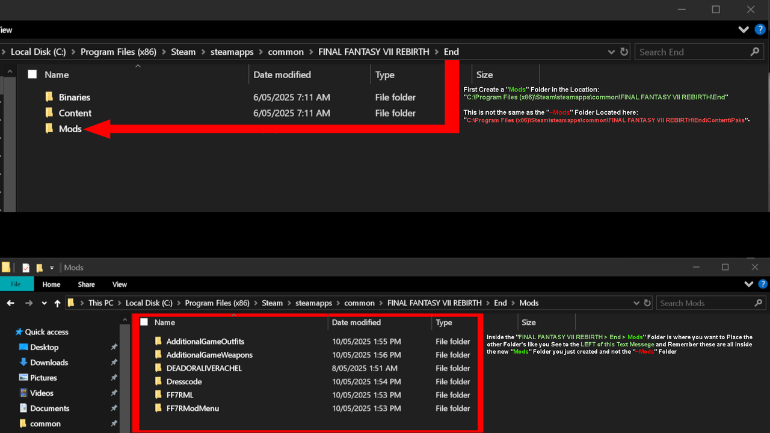Expand chevron after End in Mods address bar
The image size is (770, 433).
pos(513,303)
